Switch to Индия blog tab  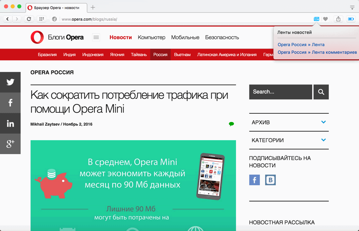coord(69,54)
